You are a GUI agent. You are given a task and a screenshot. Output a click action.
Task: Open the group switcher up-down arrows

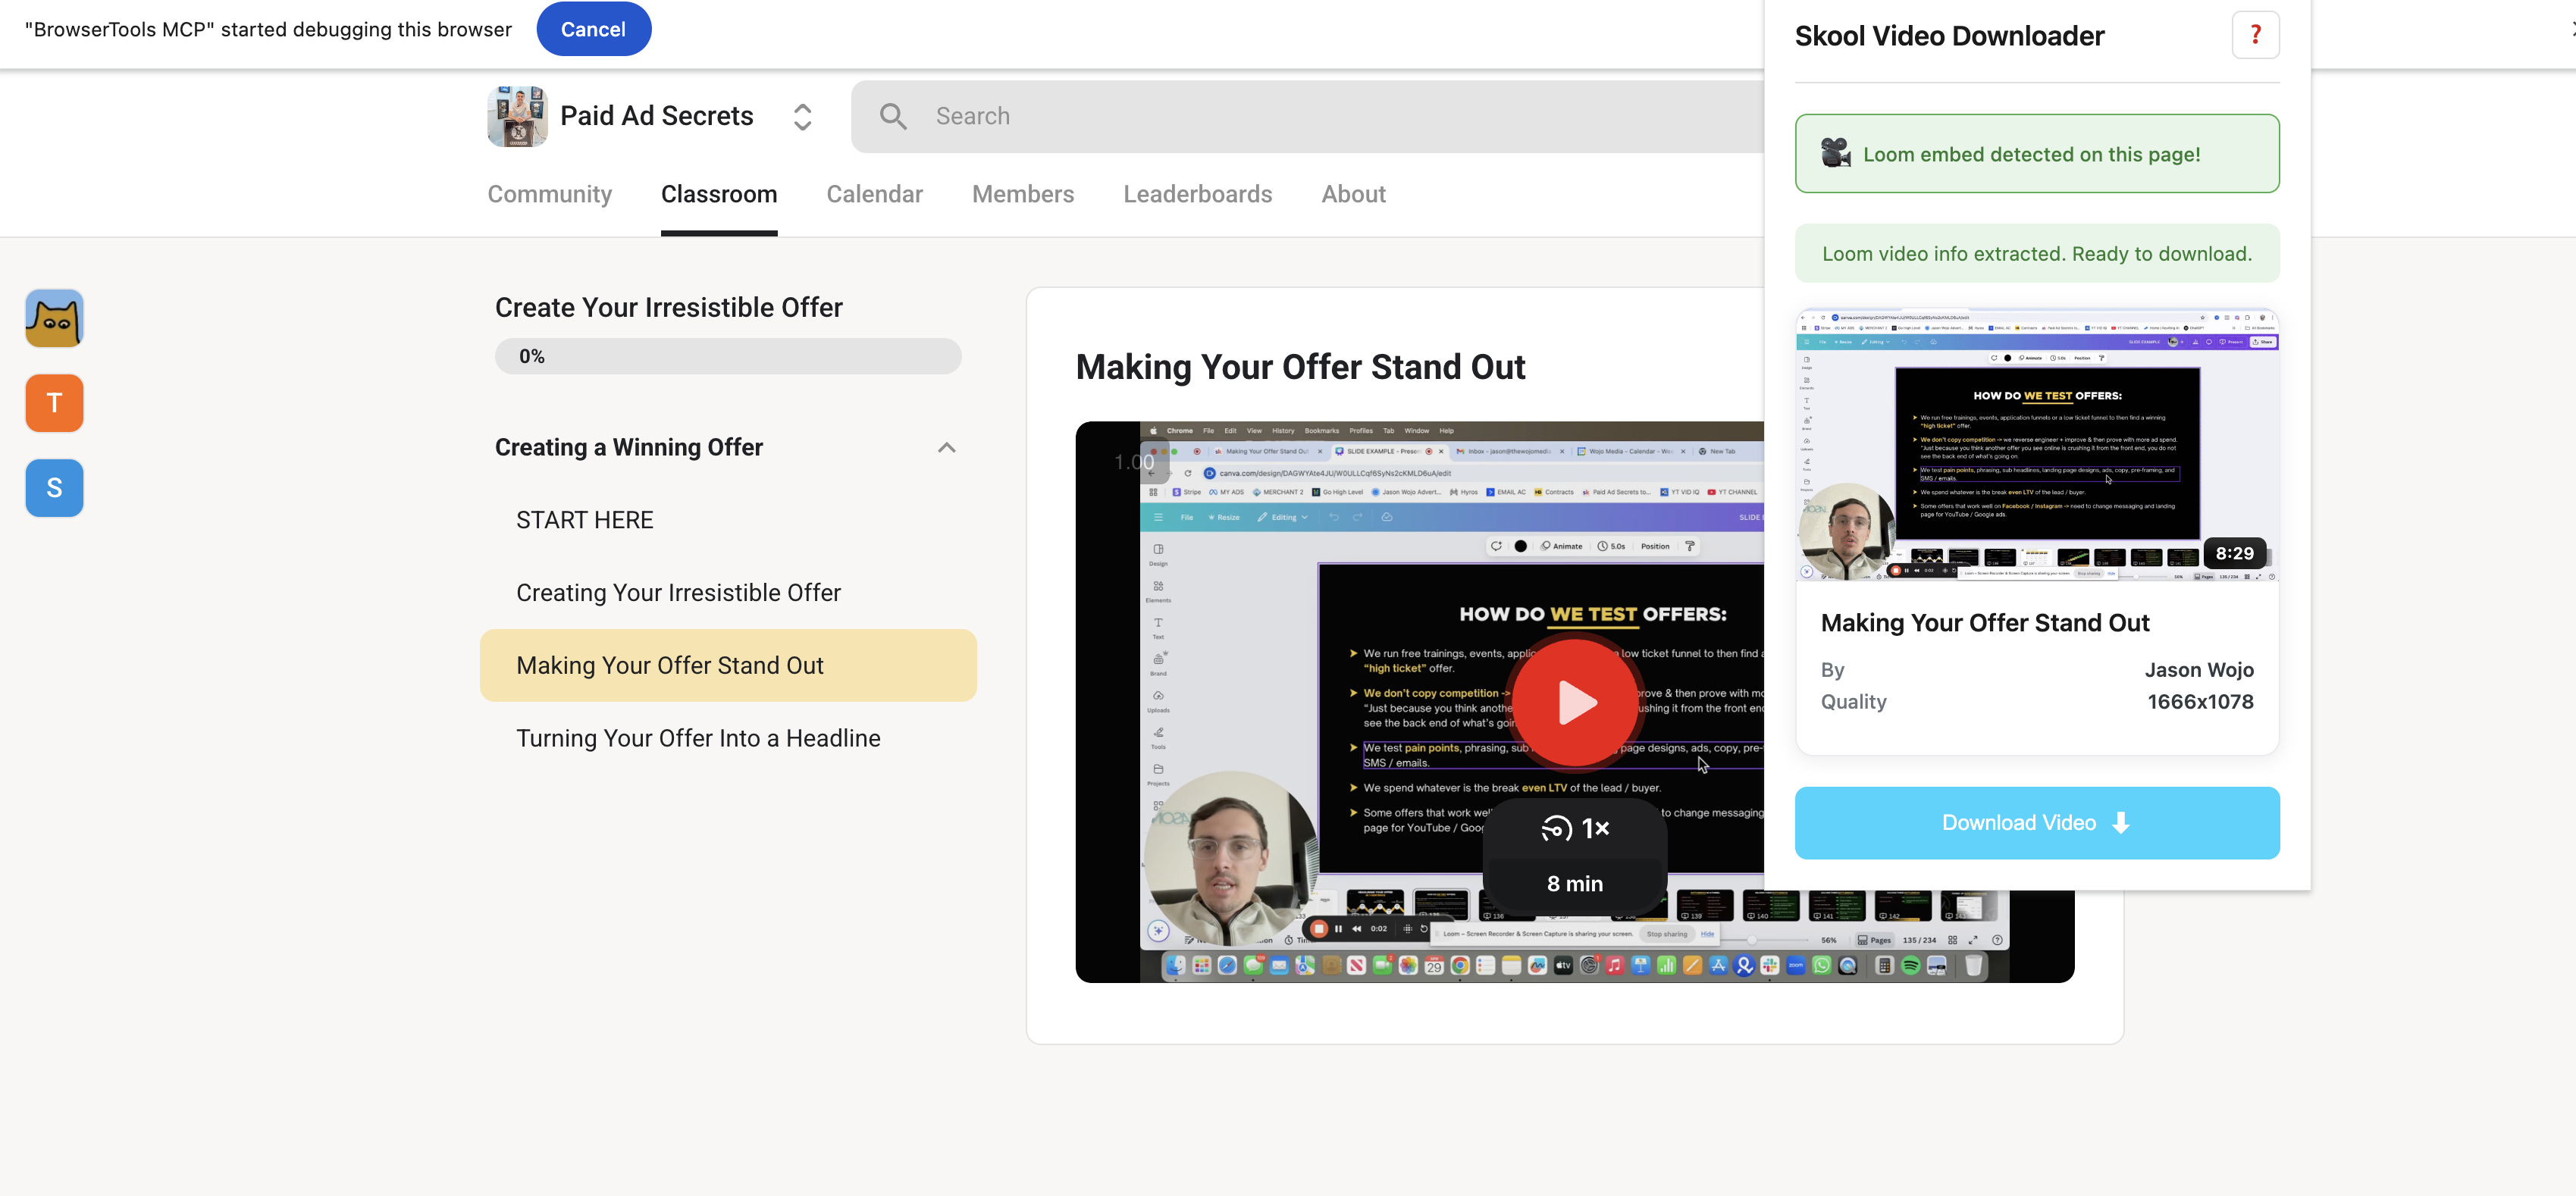pos(802,117)
